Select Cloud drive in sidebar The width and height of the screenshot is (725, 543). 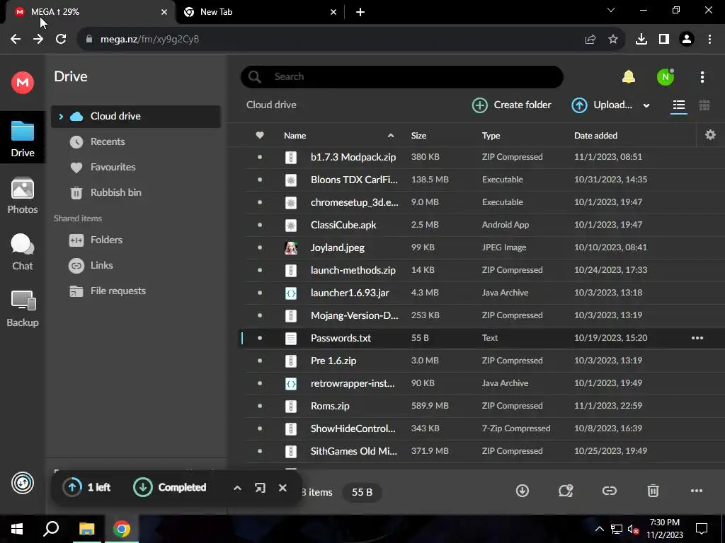(136, 117)
